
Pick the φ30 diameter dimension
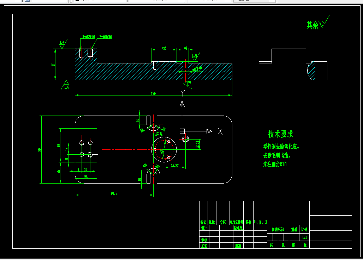click(x=164, y=48)
